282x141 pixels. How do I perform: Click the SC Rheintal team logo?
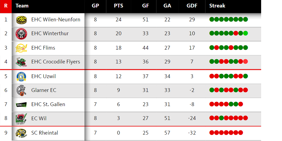pyautogui.click(x=21, y=133)
